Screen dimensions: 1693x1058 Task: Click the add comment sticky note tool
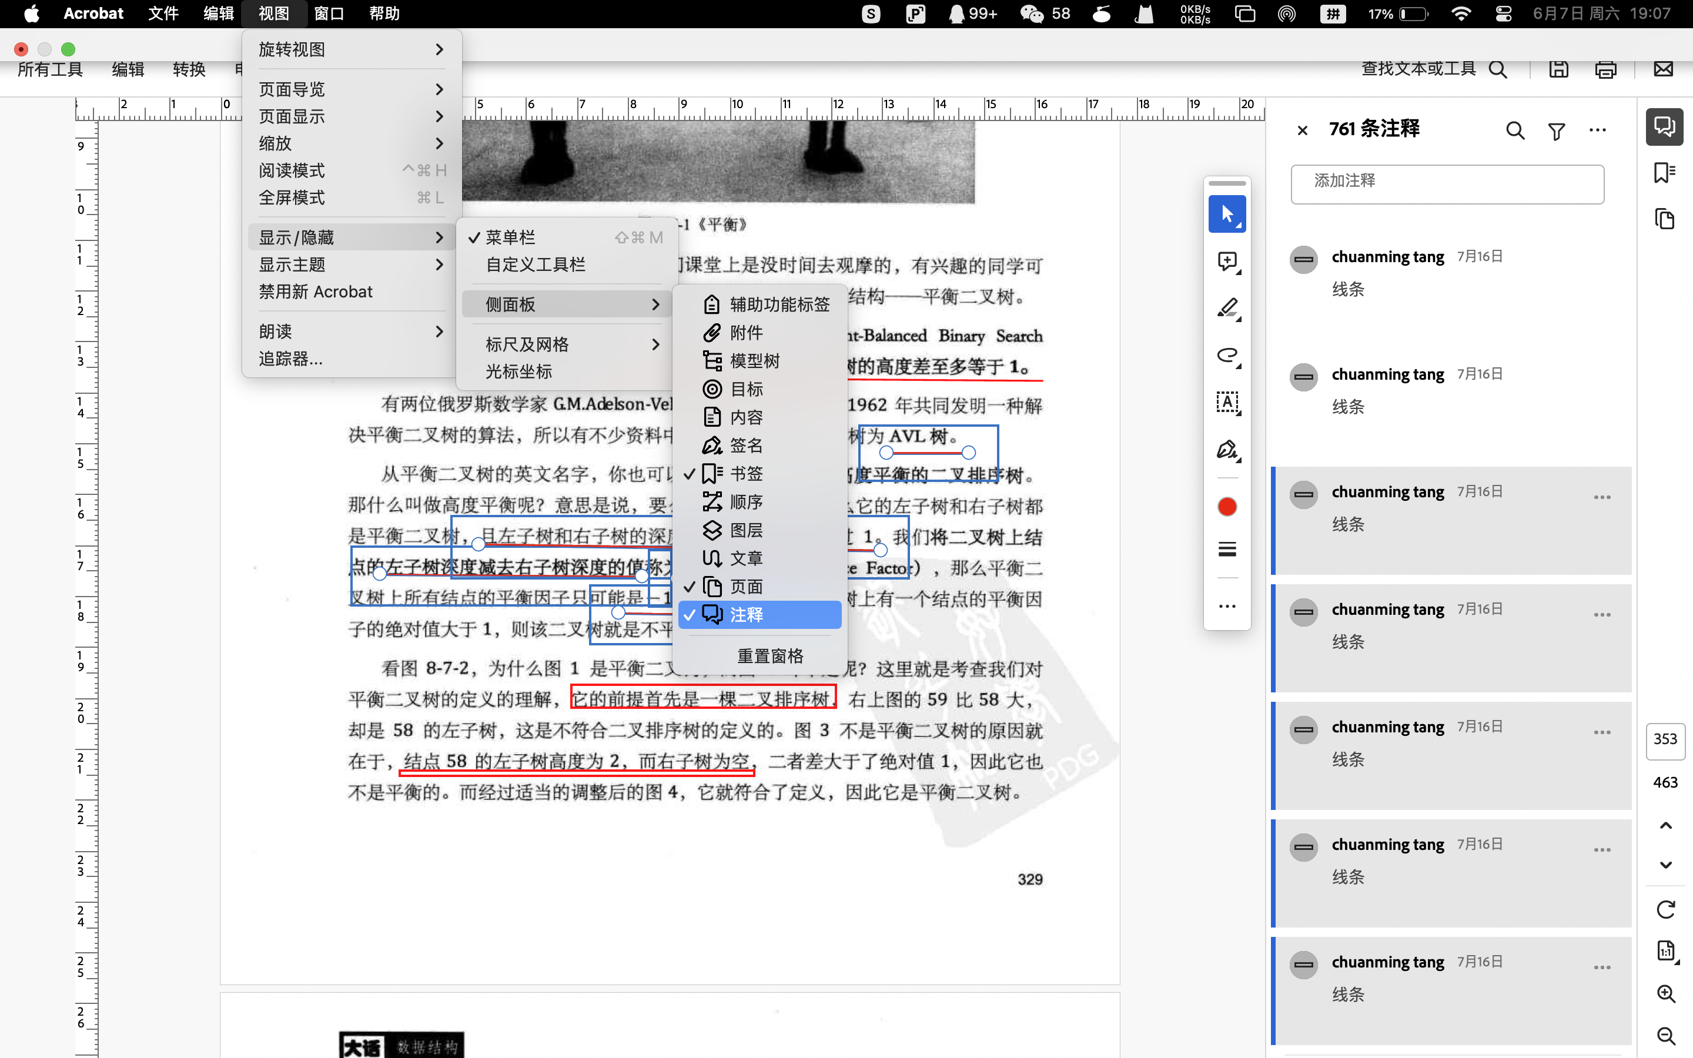pyautogui.click(x=1226, y=262)
